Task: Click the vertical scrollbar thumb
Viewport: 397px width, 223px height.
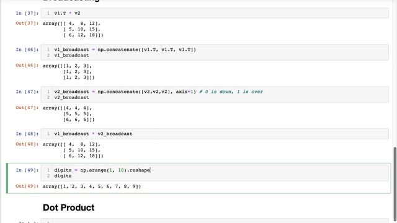Action: [395, 183]
